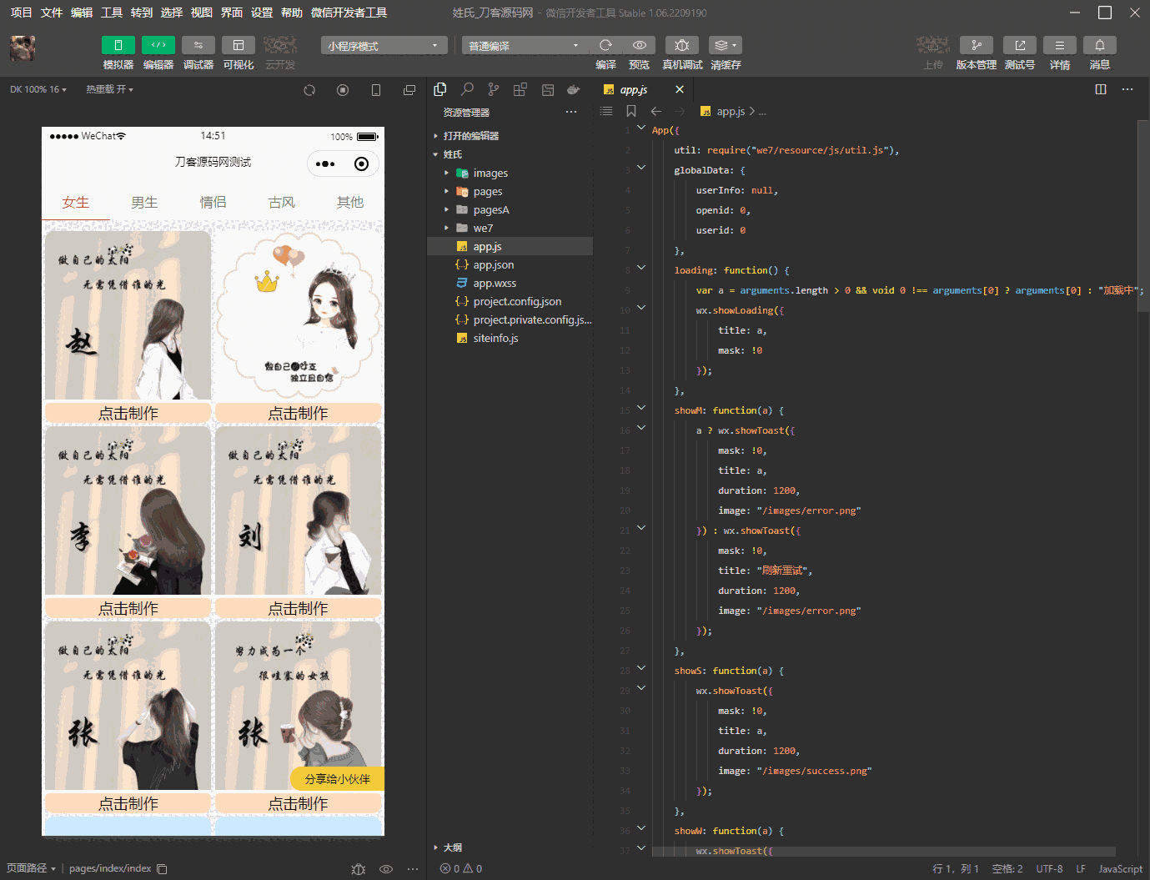Toggle the debugger (调试器) panel button
Image resolution: width=1150 pixels, height=880 pixels.
coord(198,45)
